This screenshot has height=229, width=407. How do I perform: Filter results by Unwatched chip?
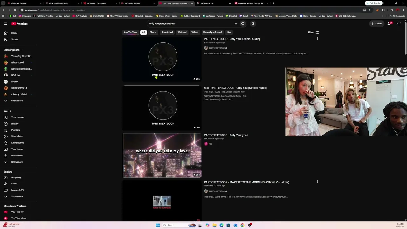167,32
